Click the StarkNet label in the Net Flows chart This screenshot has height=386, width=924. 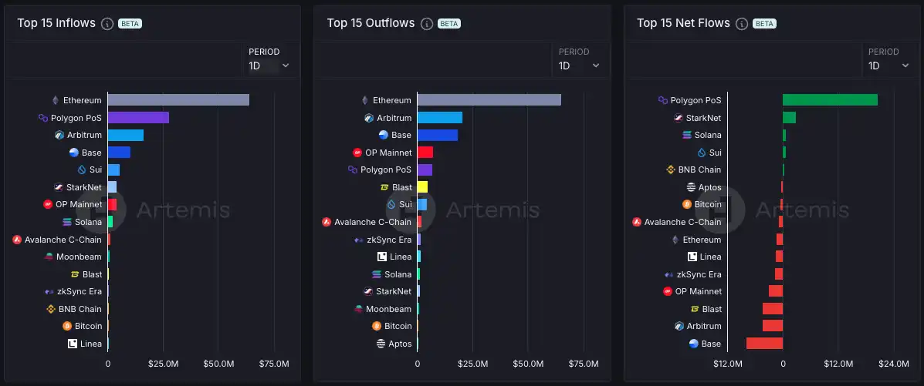click(x=702, y=118)
